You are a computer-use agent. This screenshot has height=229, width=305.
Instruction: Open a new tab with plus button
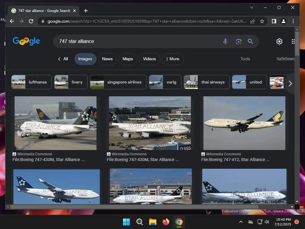85,11
